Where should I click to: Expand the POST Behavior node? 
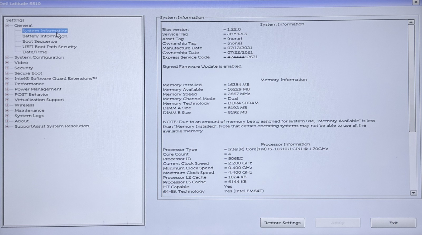pyautogui.click(x=7, y=94)
